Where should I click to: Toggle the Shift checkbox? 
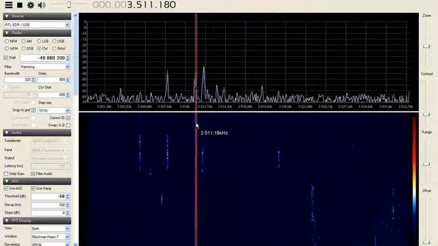click(x=6, y=57)
